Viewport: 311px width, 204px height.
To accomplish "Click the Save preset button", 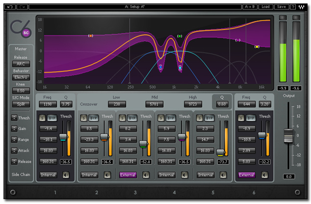I will 282,7.
